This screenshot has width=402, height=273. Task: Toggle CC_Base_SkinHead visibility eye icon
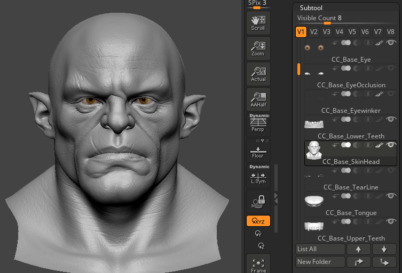click(x=391, y=145)
